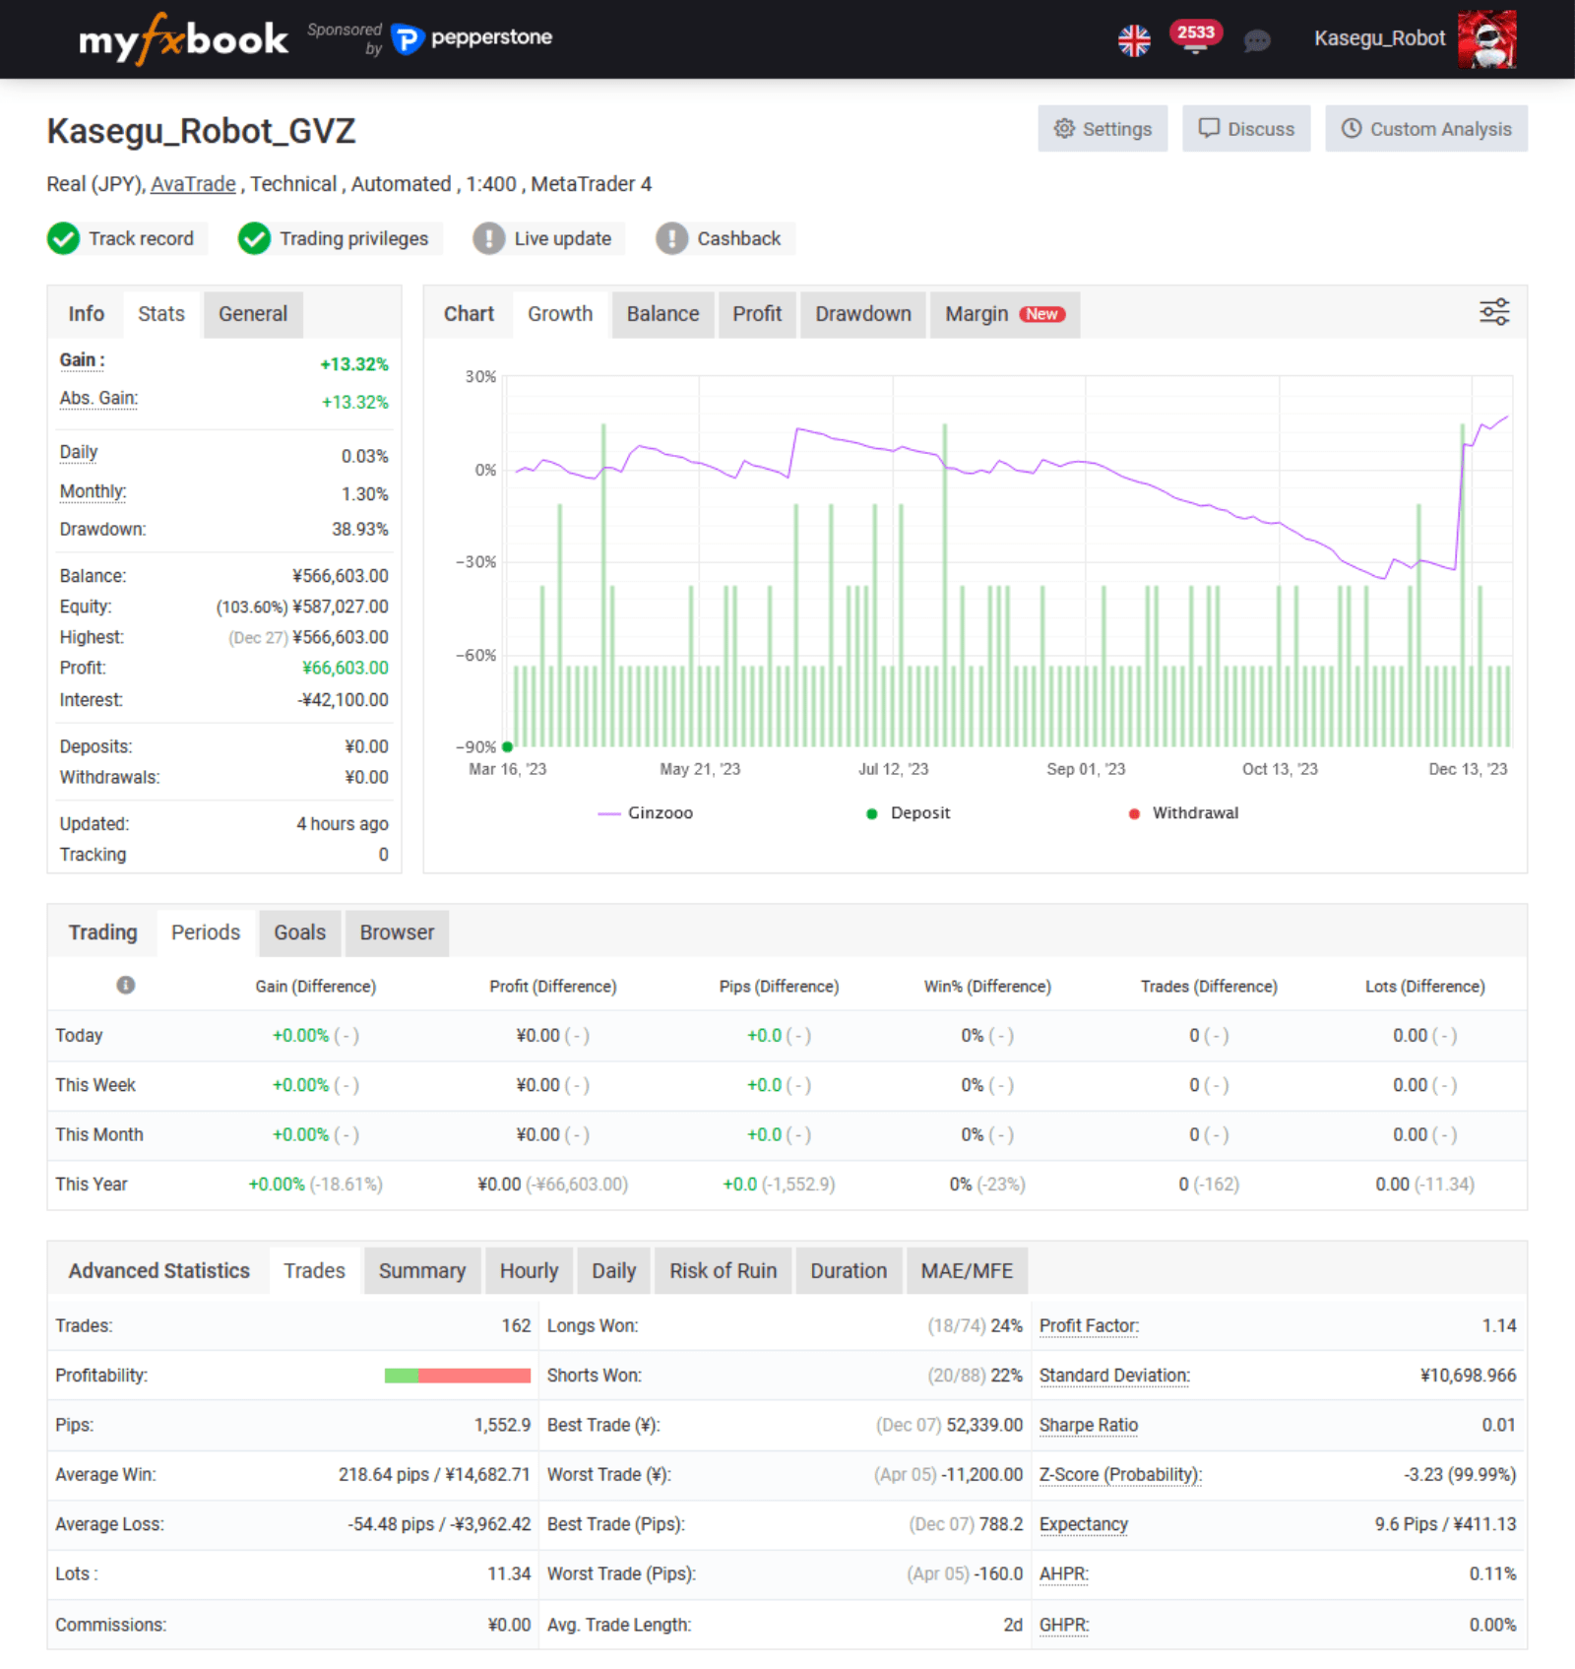Switch to the Stats tab
Viewport: 1575px width, 1669px height.
161,314
